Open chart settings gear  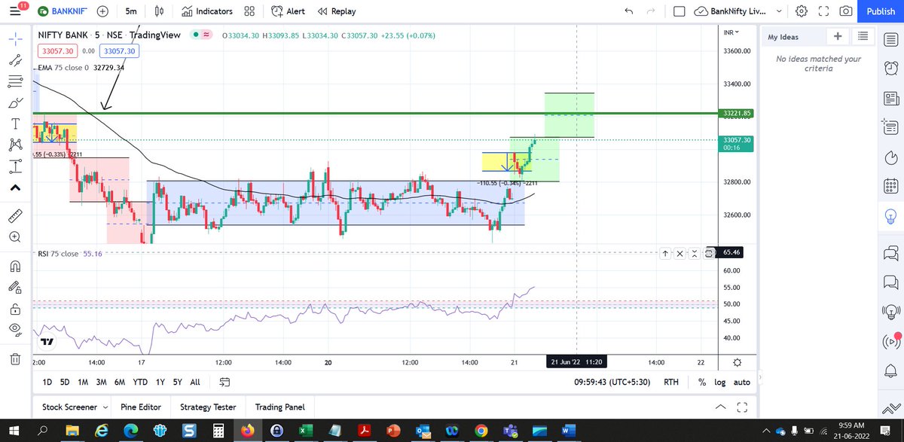(802, 11)
